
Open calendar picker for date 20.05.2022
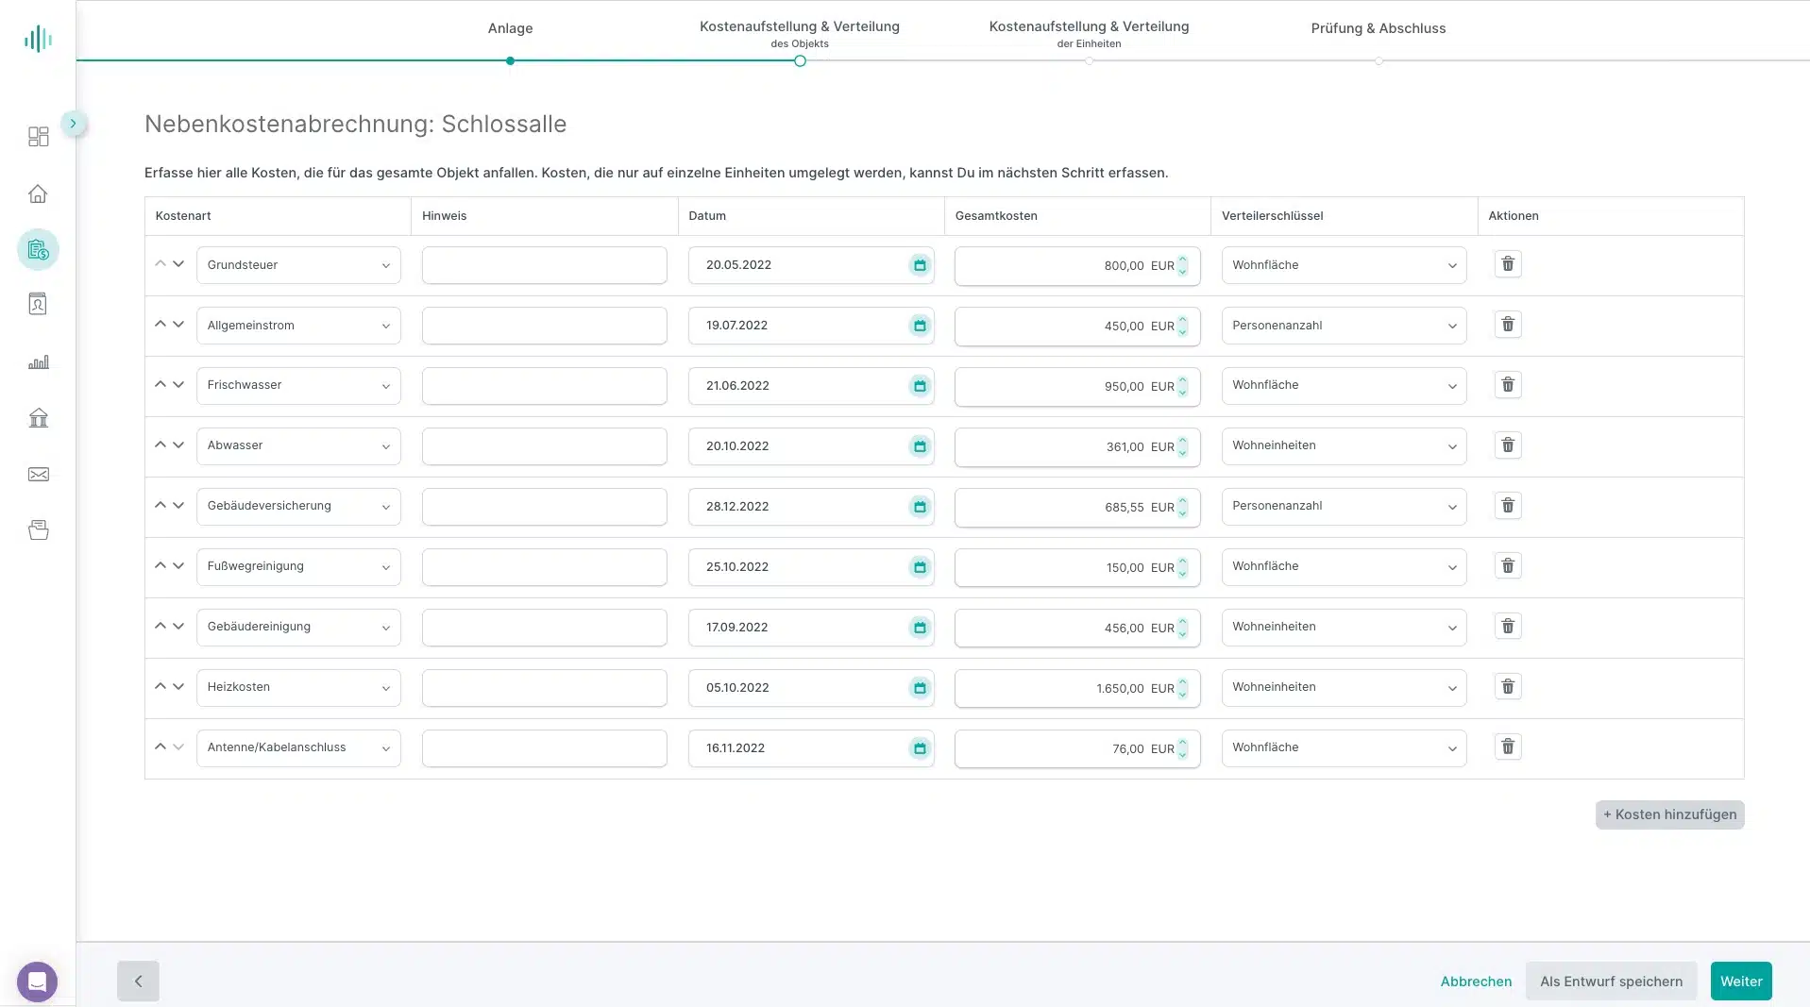[x=920, y=265]
